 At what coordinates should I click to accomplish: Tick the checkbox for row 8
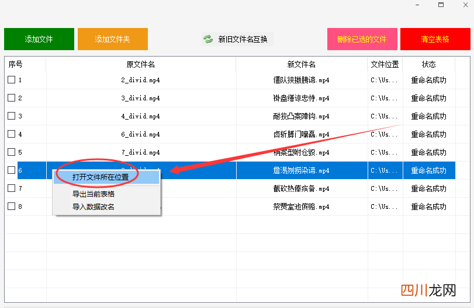pyautogui.click(x=12, y=206)
